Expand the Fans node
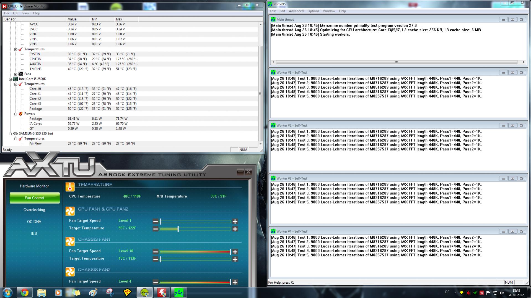 click(x=16, y=74)
